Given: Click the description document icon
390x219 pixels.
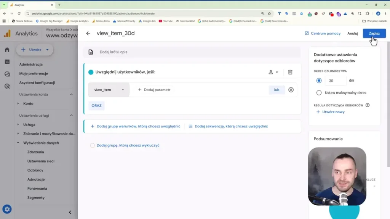Looking at the screenshot, I should coord(91,52).
